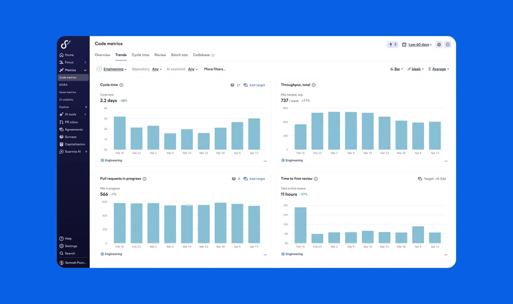This screenshot has height=304, width=513.
Task: Open settings gear icon in top header
Action: point(439,45)
